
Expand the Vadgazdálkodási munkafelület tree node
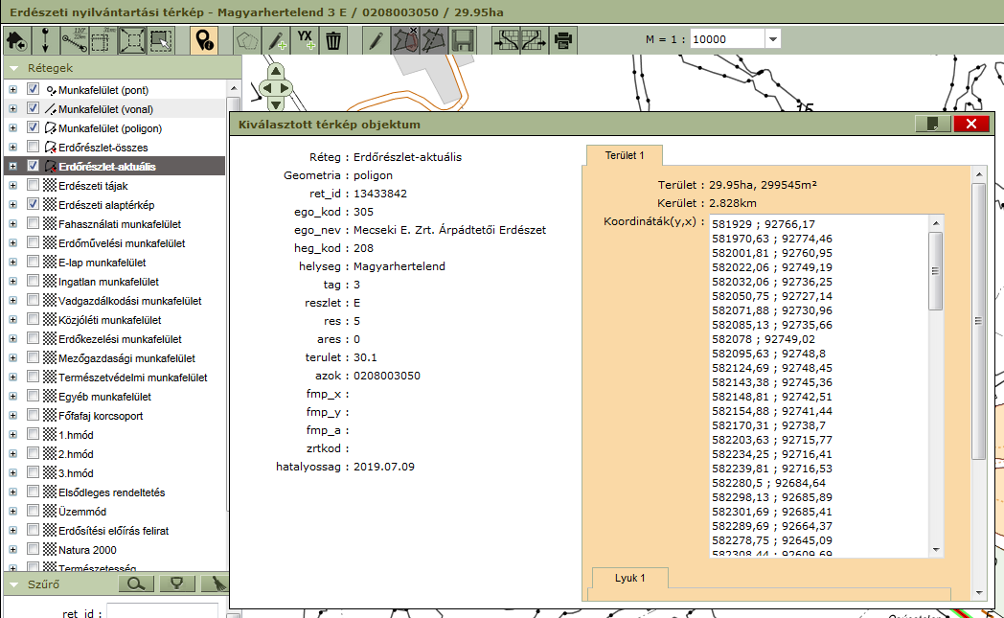[x=12, y=300]
